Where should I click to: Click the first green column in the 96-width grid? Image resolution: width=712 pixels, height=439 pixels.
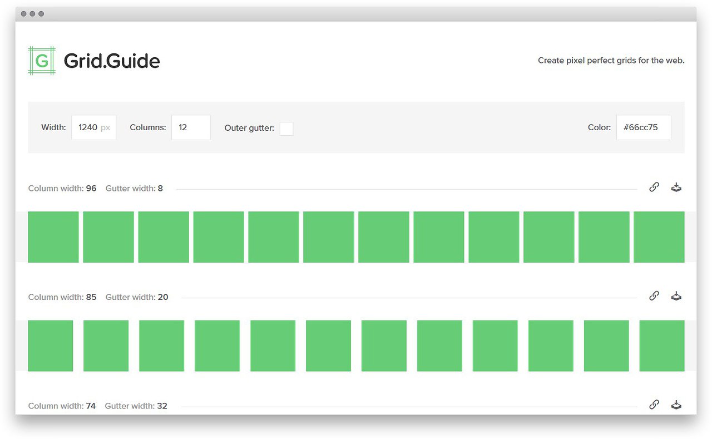[x=53, y=237]
